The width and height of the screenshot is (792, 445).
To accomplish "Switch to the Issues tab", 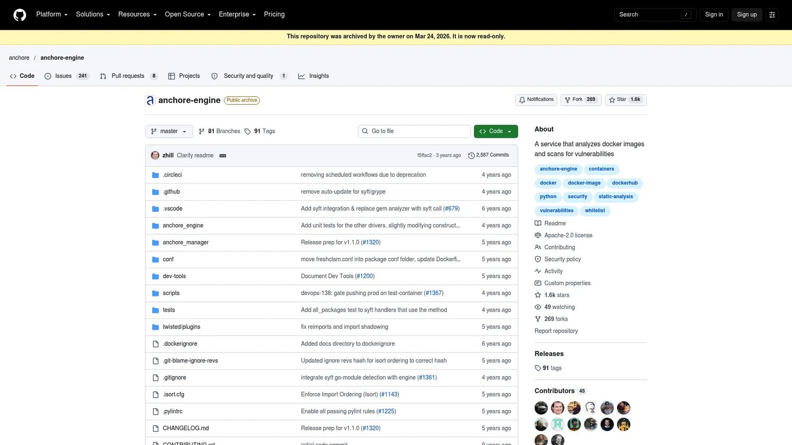I will coord(66,76).
